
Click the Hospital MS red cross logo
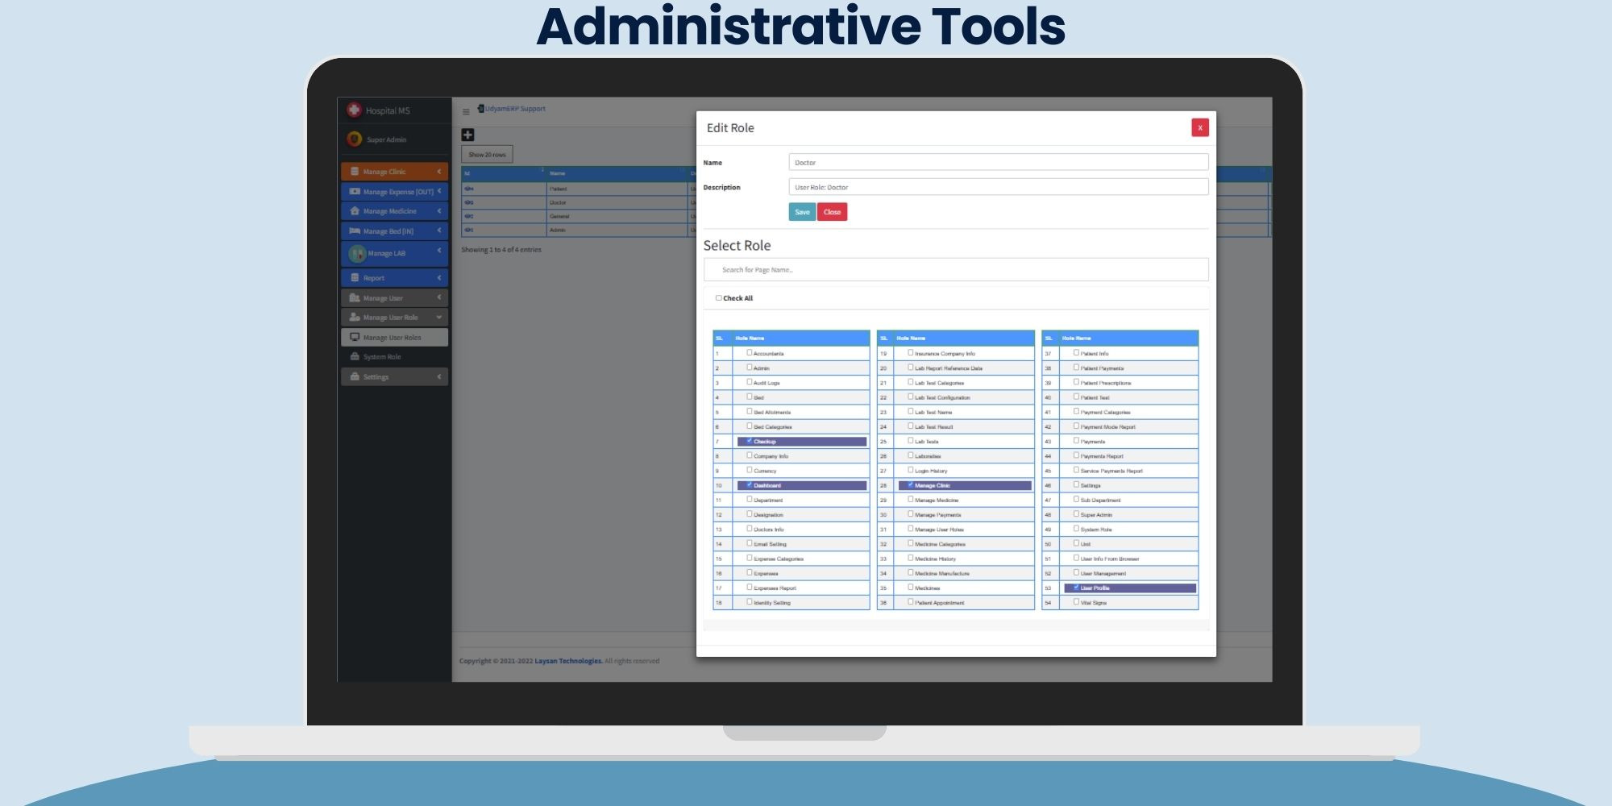354,110
